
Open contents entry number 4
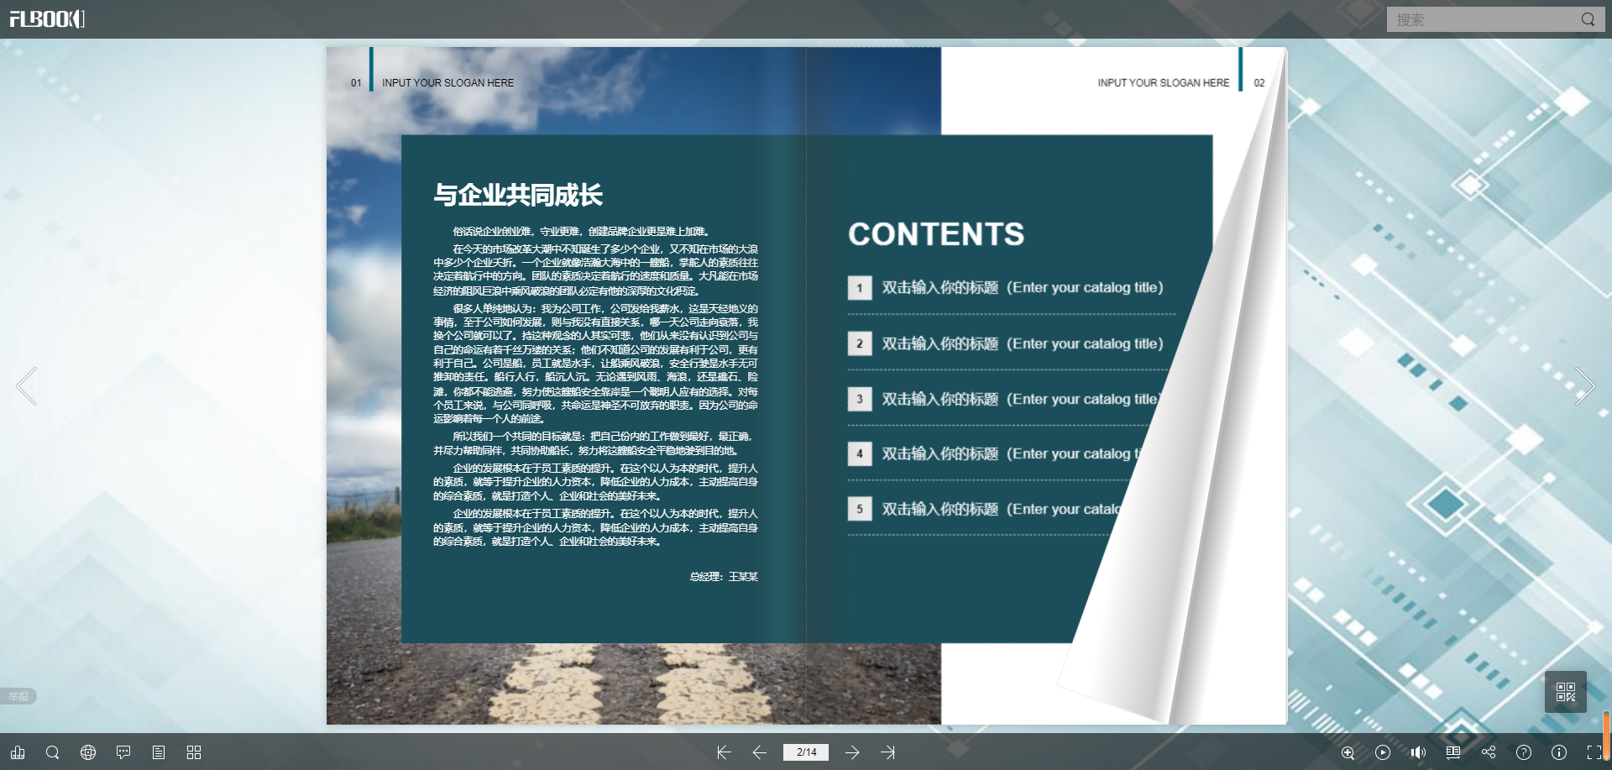994,454
